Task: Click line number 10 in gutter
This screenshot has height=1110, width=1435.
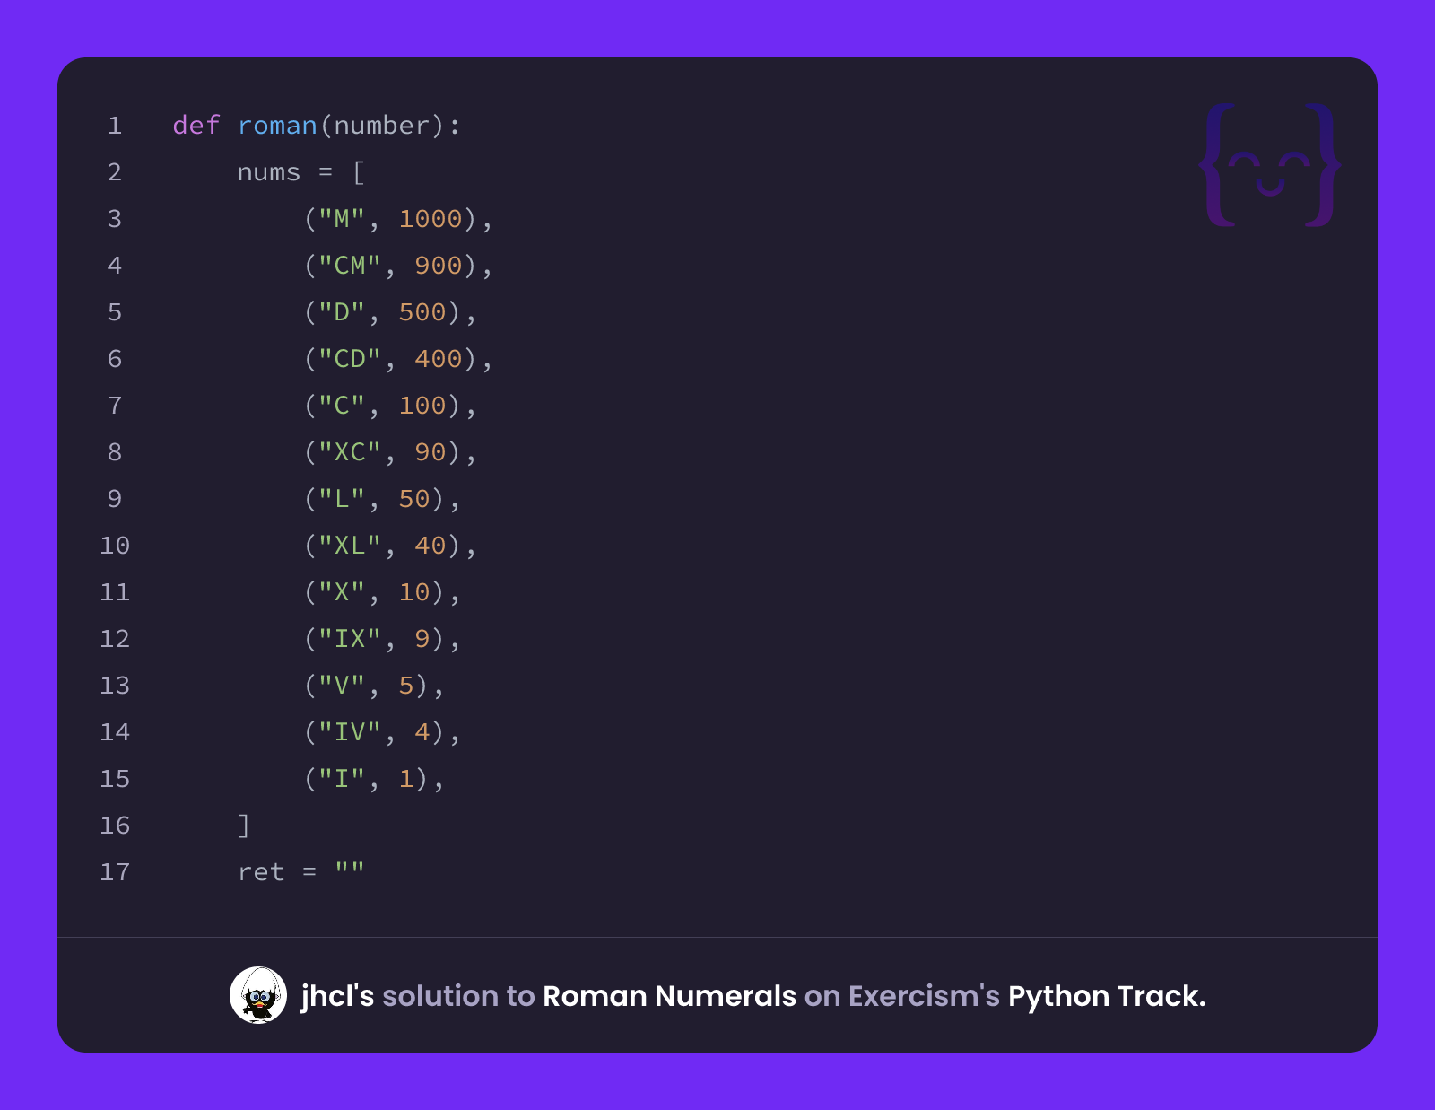Action: tap(115, 546)
